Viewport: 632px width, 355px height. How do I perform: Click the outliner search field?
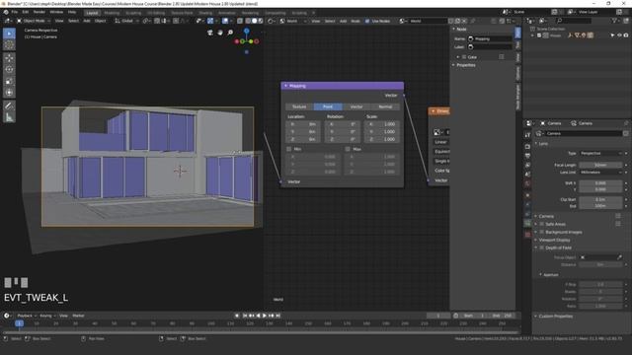click(x=574, y=21)
